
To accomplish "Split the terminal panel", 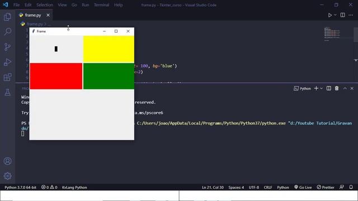I will [328, 88].
